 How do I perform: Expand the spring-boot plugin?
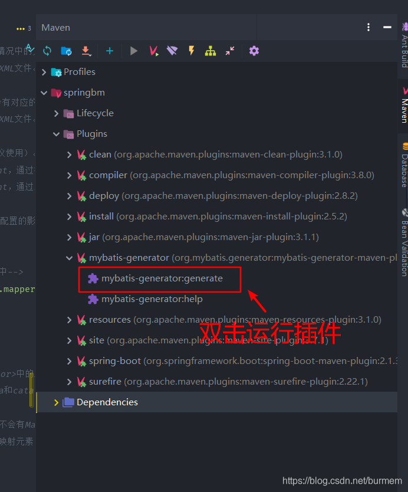pyautogui.click(x=70, y=361)
